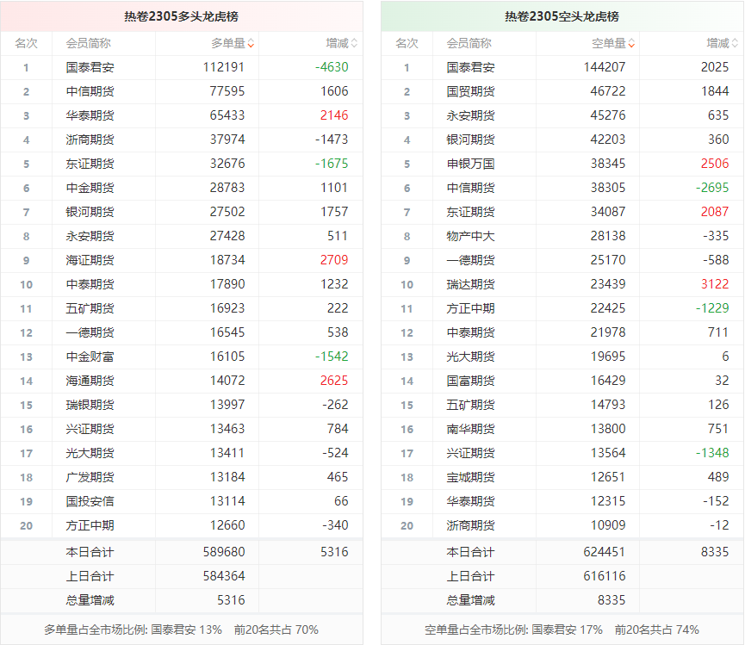Select 热卷2305多头龙虎榜 title header
The image size is (745, 645).
pyautogui.click(x=182, y=16)
